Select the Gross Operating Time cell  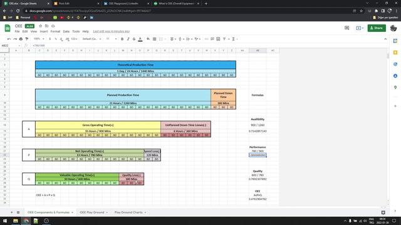click(98, 125)
